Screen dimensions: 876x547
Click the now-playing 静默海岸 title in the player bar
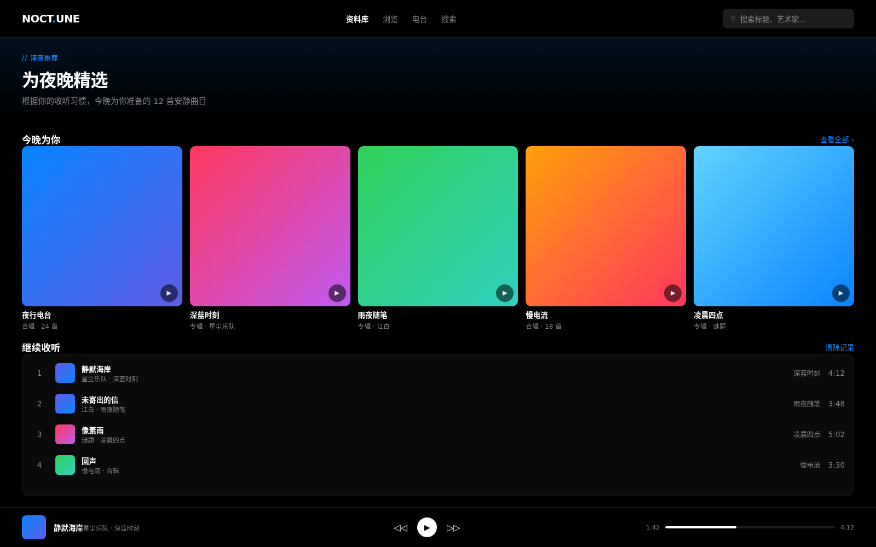[68, 528]
